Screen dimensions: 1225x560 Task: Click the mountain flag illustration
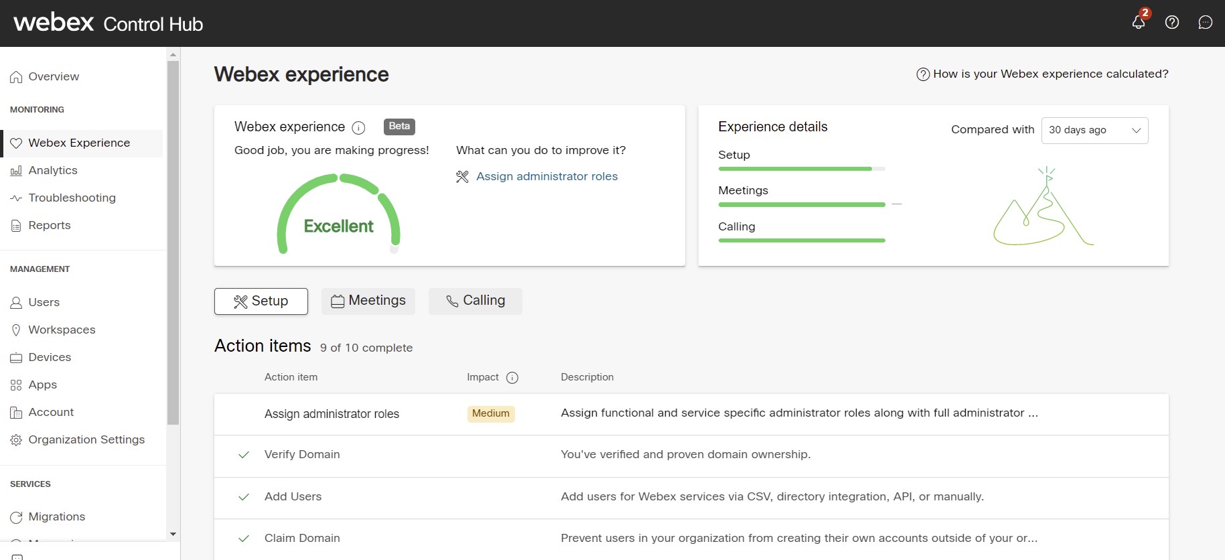(x=1043, y=206)
